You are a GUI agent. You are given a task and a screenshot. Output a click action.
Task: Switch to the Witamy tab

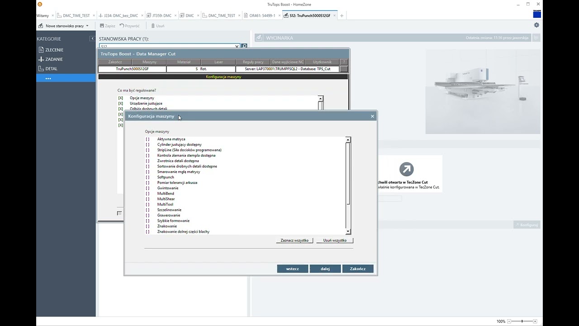43,15
